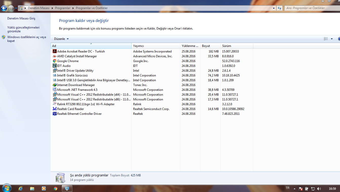The height and width of the screenshot is (192, 340).
Task: Click the network icon in system tray
Action: coord(313,188)
